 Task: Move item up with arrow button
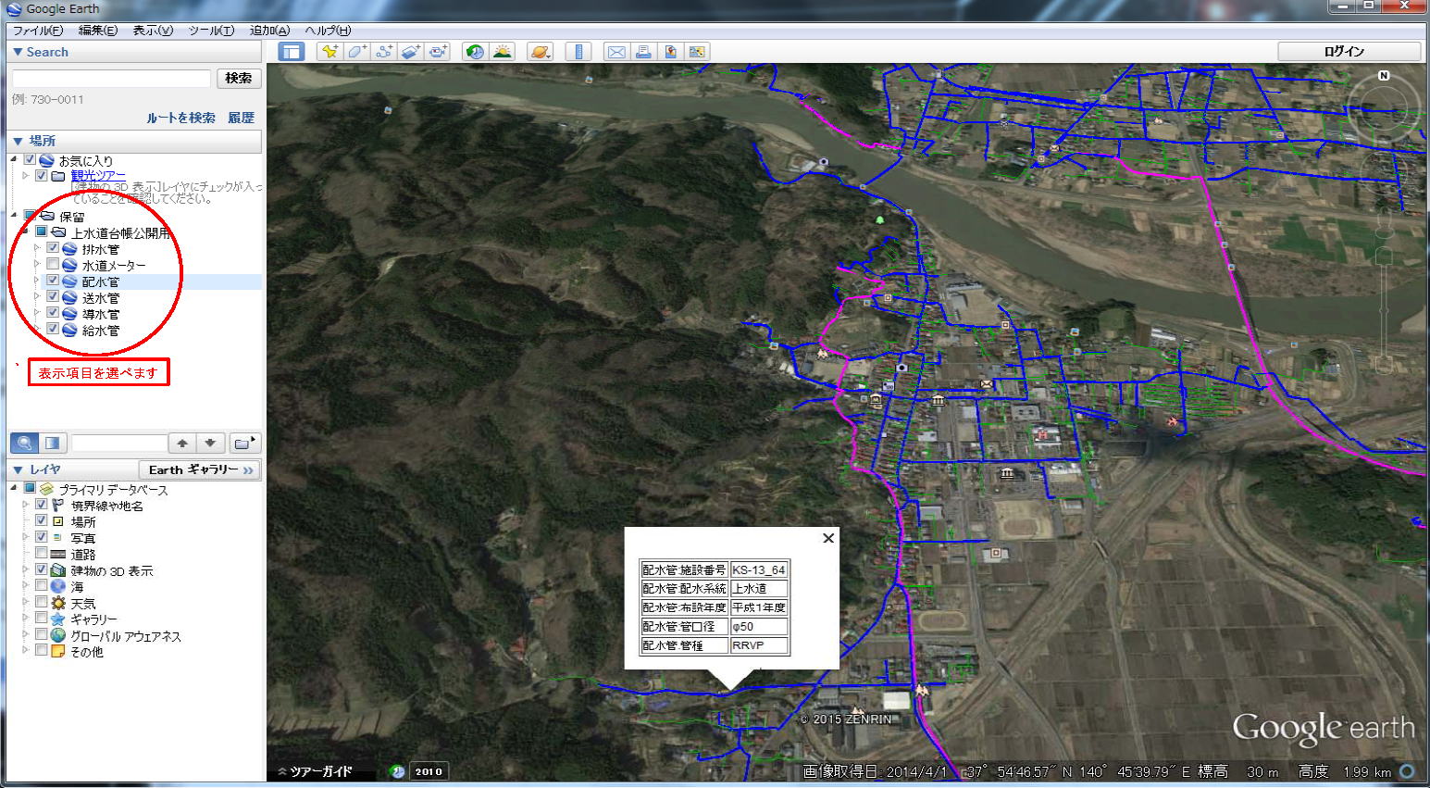tap(182, 443)
